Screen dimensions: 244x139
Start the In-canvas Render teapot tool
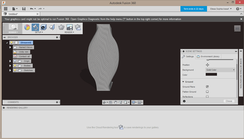click(x=61, y=27)
